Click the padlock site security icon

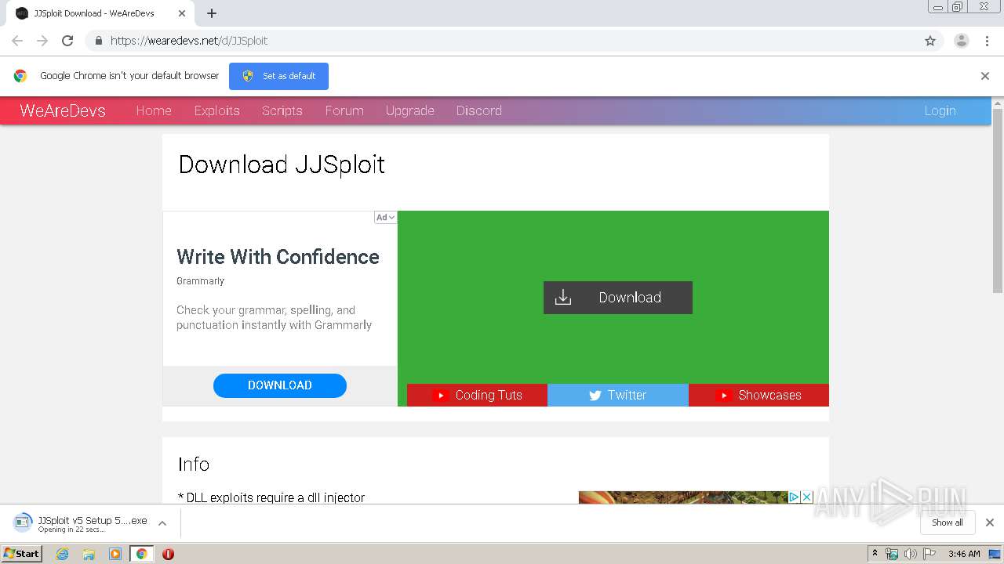98,41
